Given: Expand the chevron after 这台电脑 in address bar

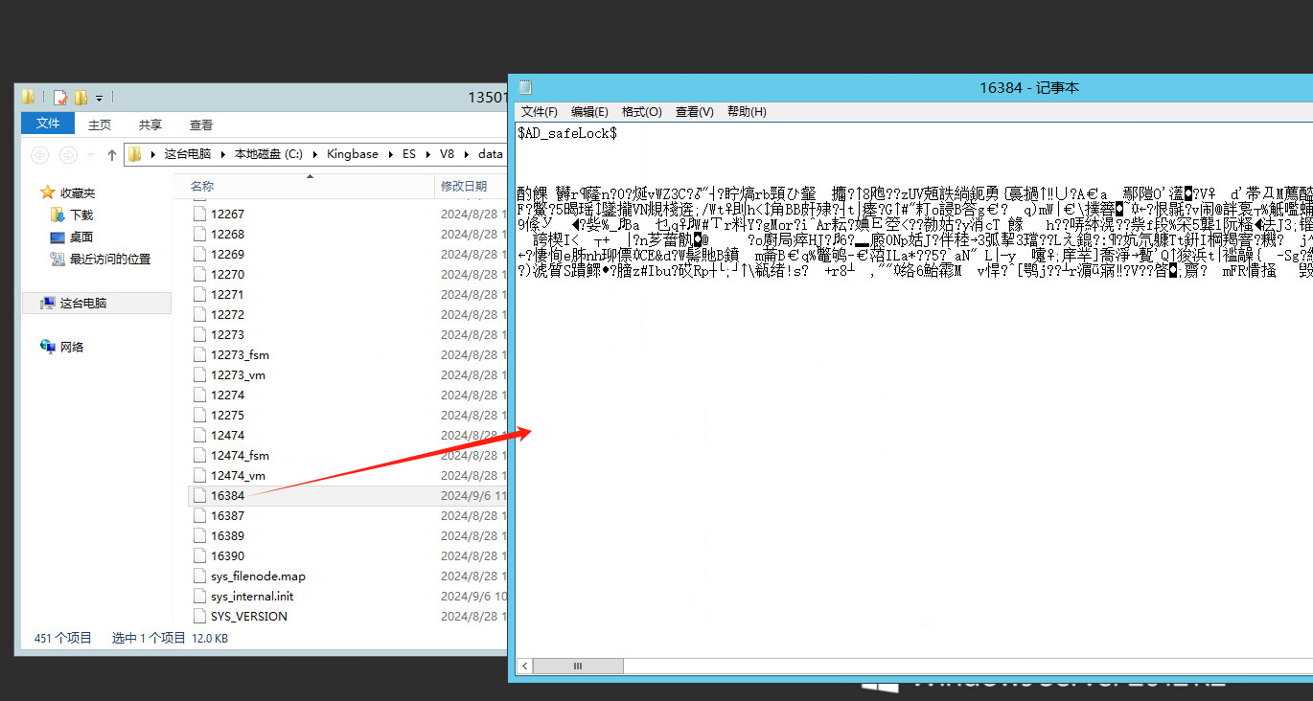Looking at the screenshot, I should click(x=223, y=154).
